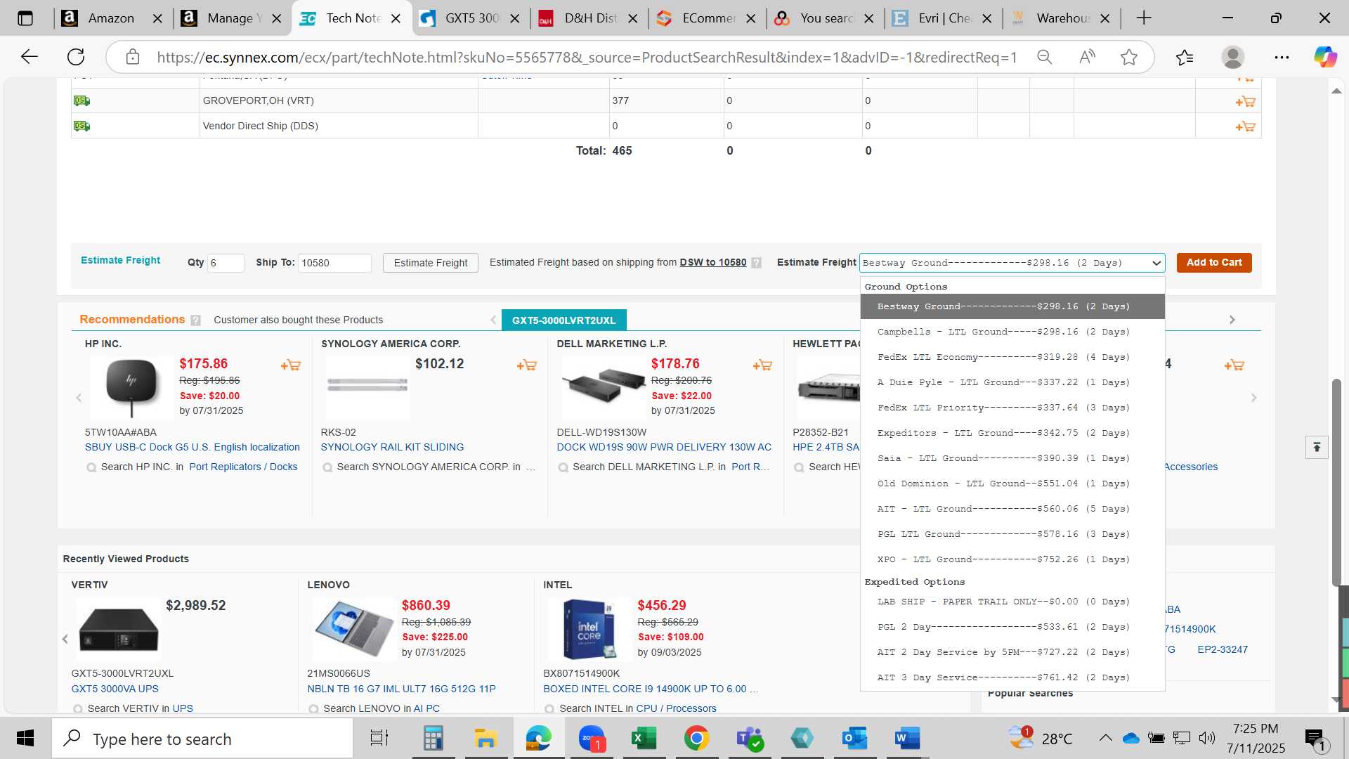Open BOXED INTEL CORE I9 14900K link
This screenshot has width=1349, height=759.
pyautogui.click(x=651, y=689)
